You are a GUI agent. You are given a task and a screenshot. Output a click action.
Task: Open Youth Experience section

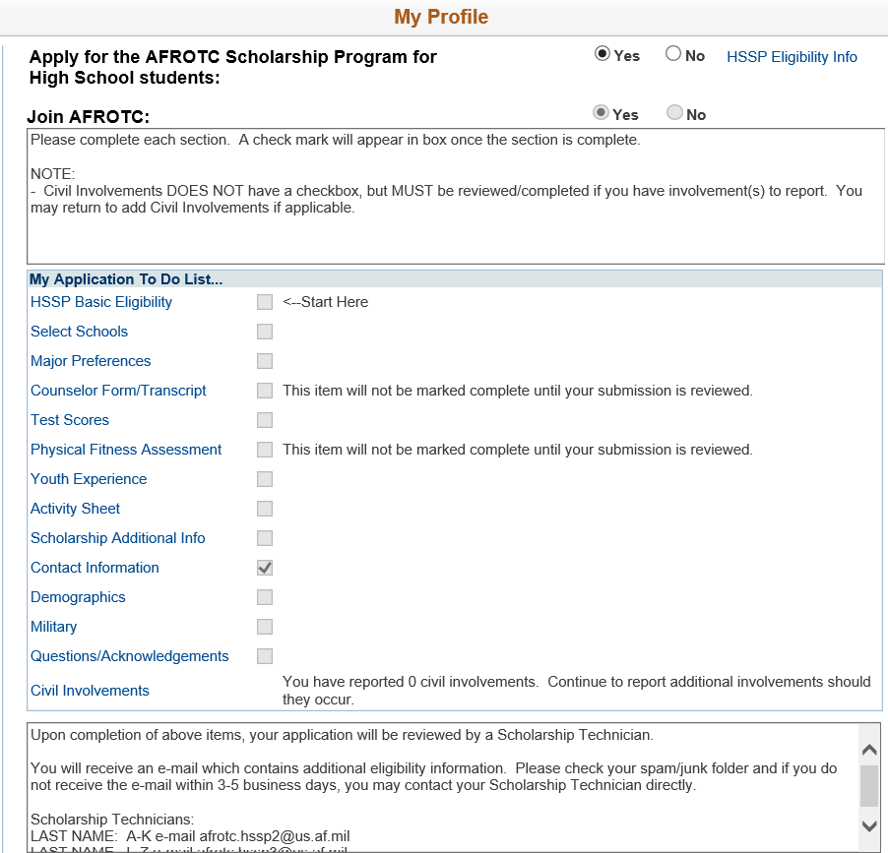(x=89, y=479)
